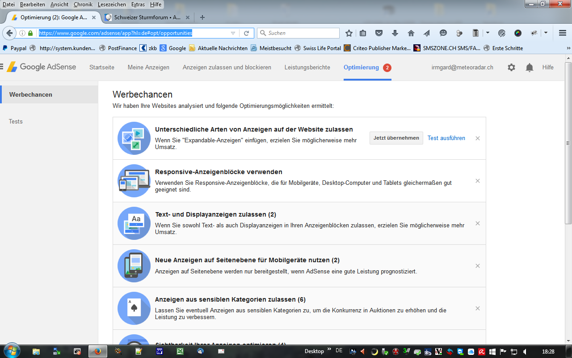Click the Jetzt übernehmen button
The width and height of the screenshot is (572, 358).
[396, 138]
